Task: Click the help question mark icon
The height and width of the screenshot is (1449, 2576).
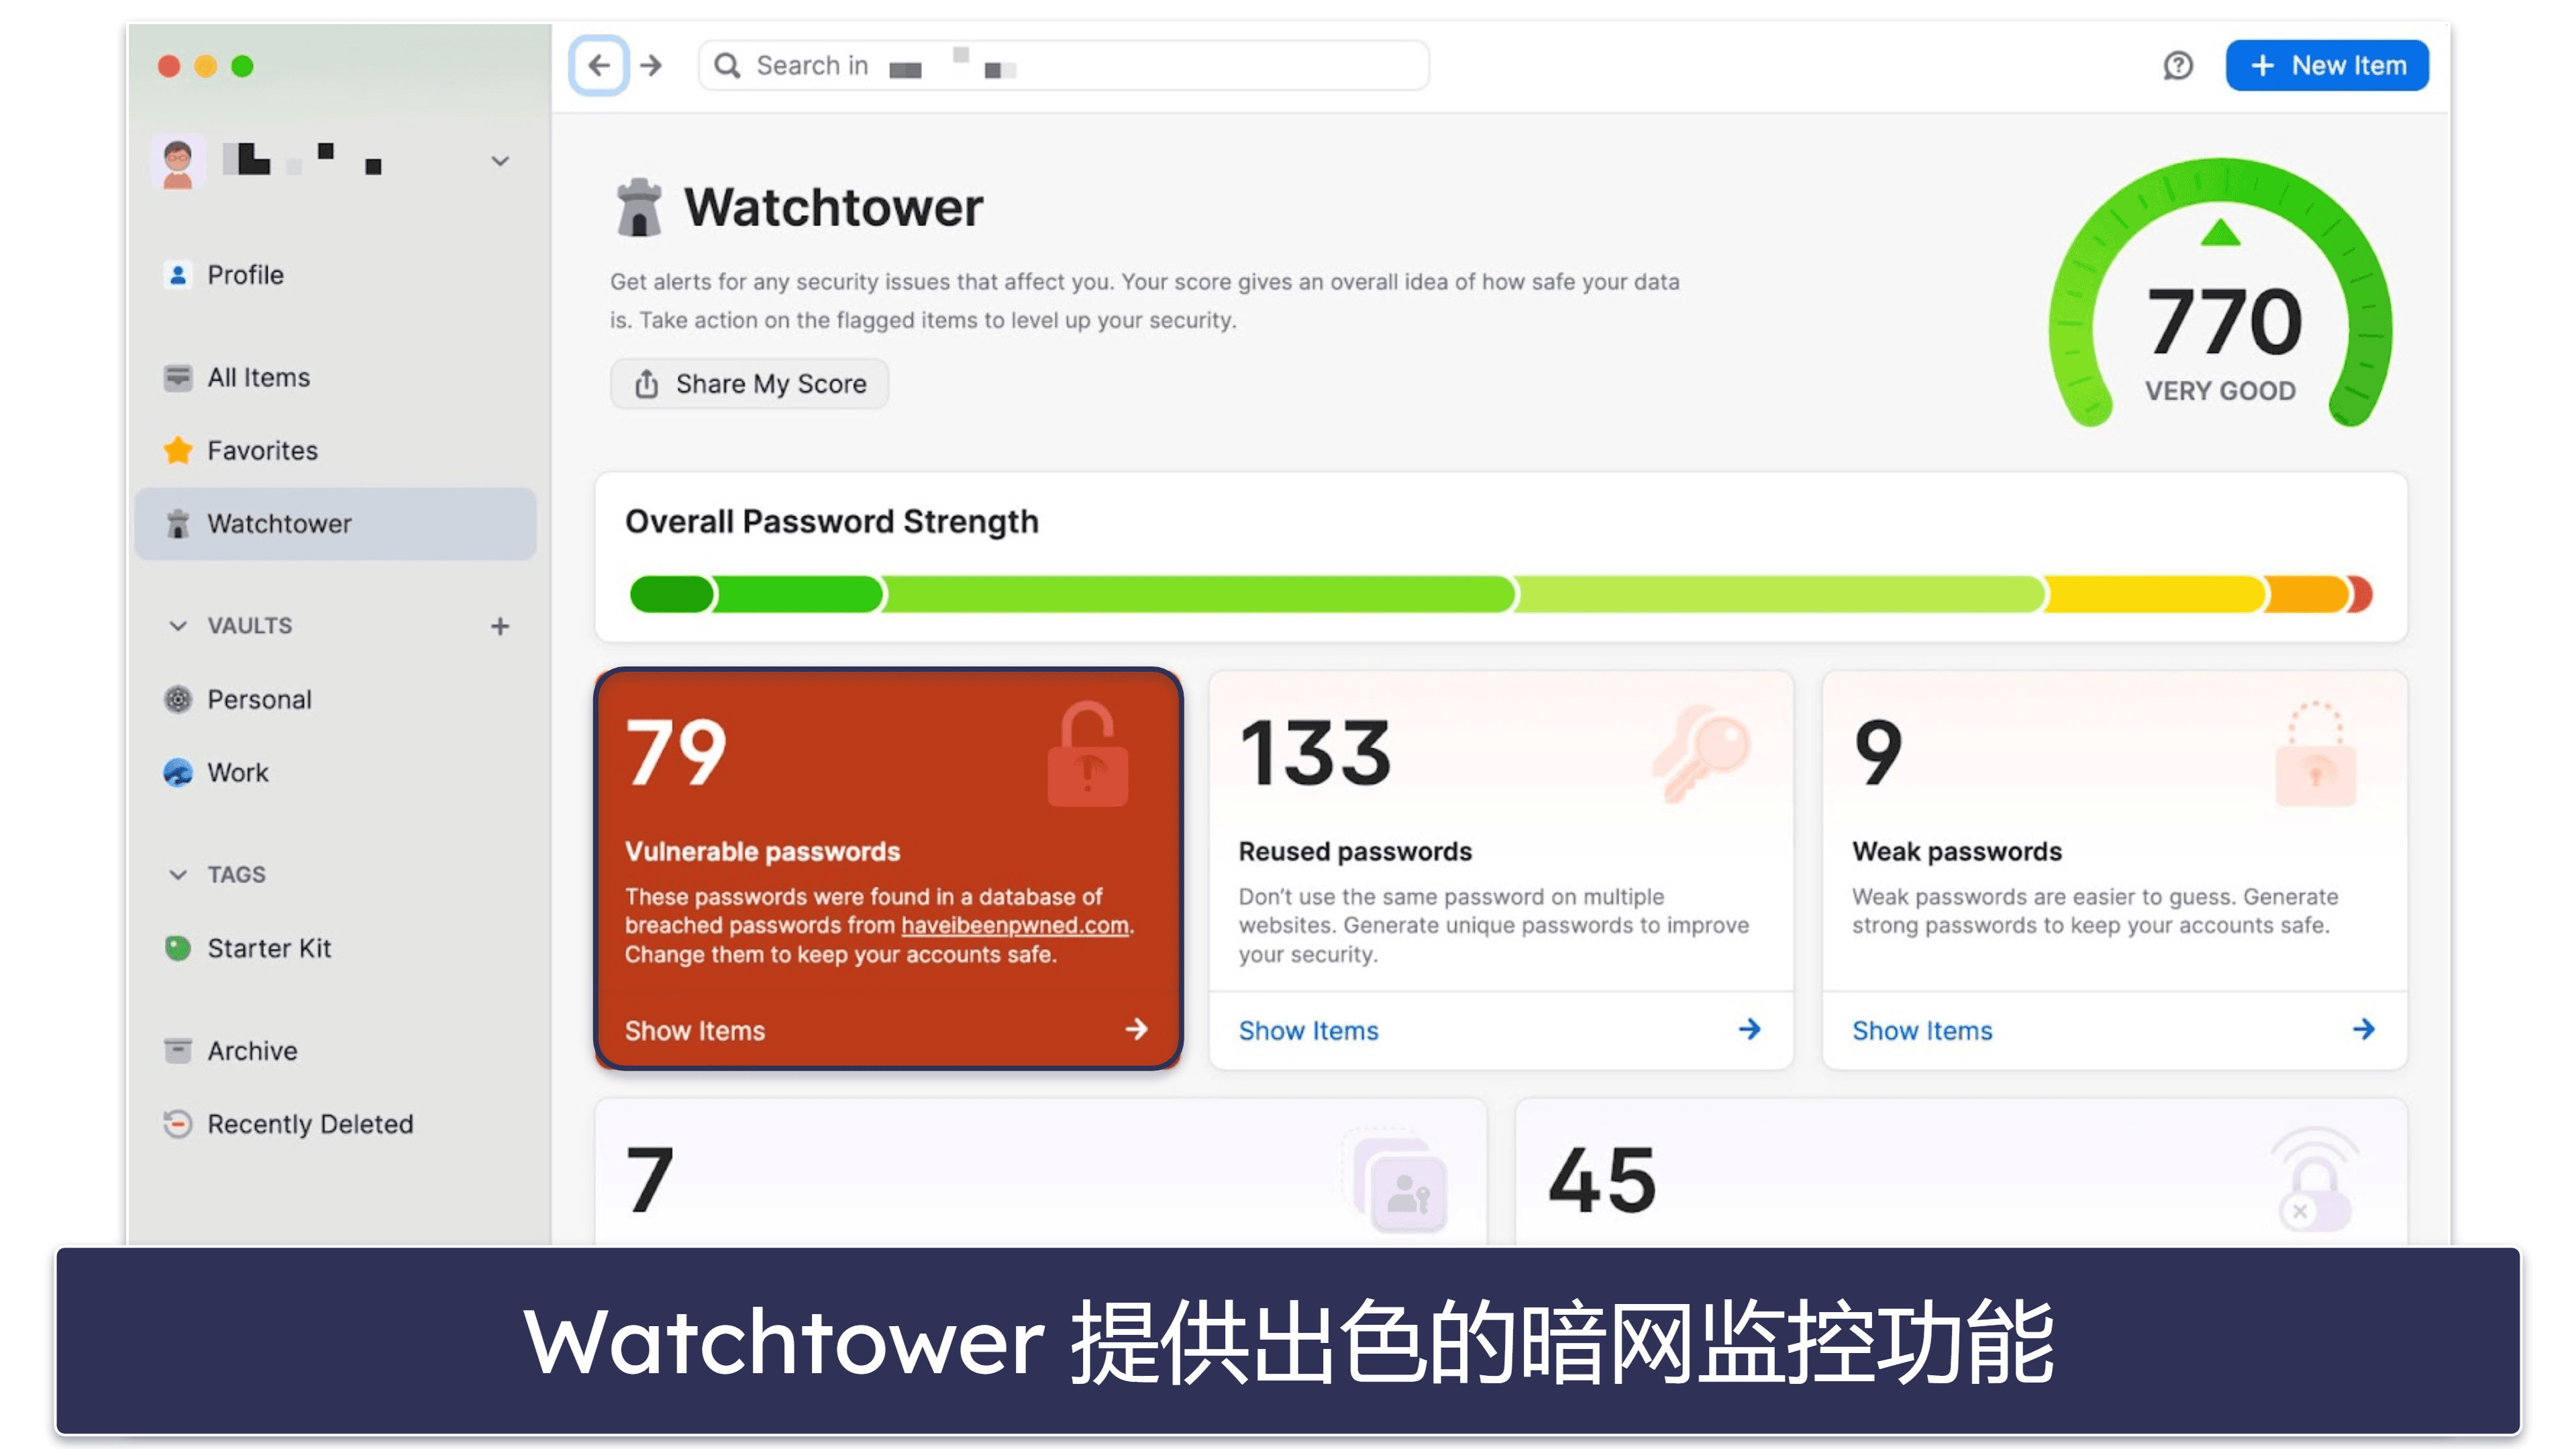Action: pos(2178,66)
